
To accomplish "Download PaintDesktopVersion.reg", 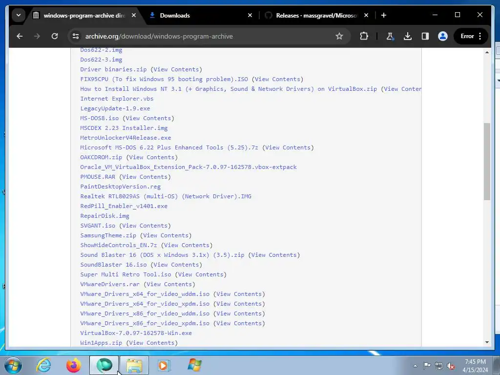I will pos(121,187).
